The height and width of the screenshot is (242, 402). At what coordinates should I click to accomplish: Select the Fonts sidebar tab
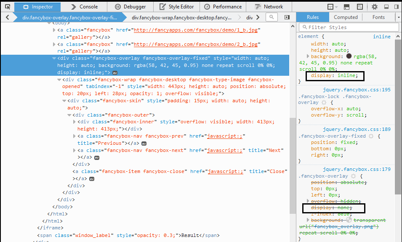(379, 17)
